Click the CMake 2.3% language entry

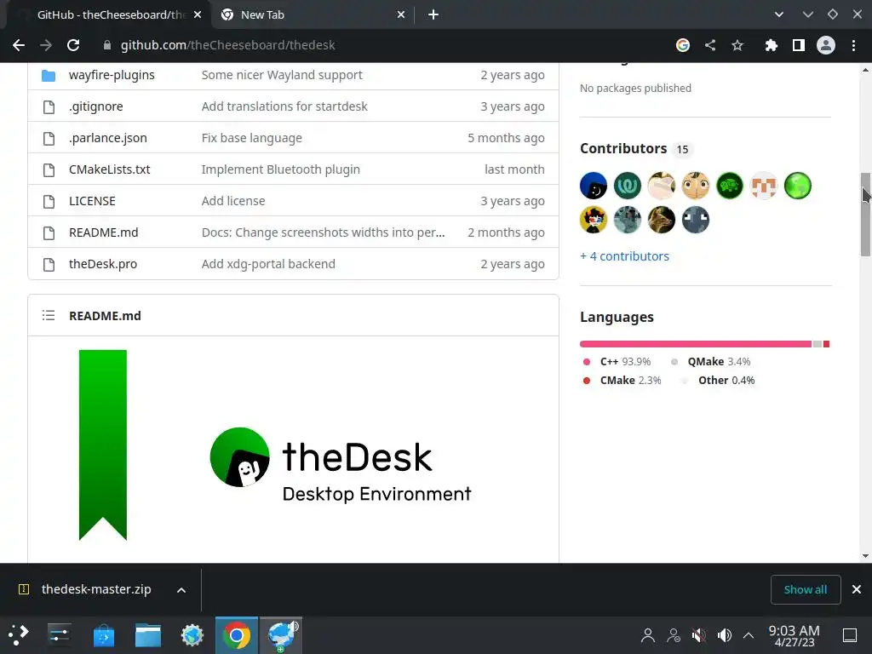point(622,381)
